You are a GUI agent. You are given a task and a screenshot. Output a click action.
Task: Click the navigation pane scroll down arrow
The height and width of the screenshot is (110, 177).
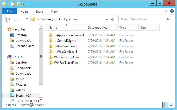[x=41, y=99]
